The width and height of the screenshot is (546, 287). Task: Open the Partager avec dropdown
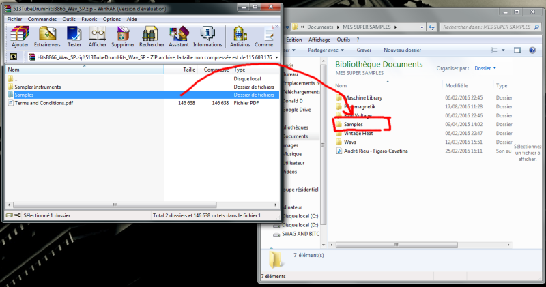click(x=326, y=50)
